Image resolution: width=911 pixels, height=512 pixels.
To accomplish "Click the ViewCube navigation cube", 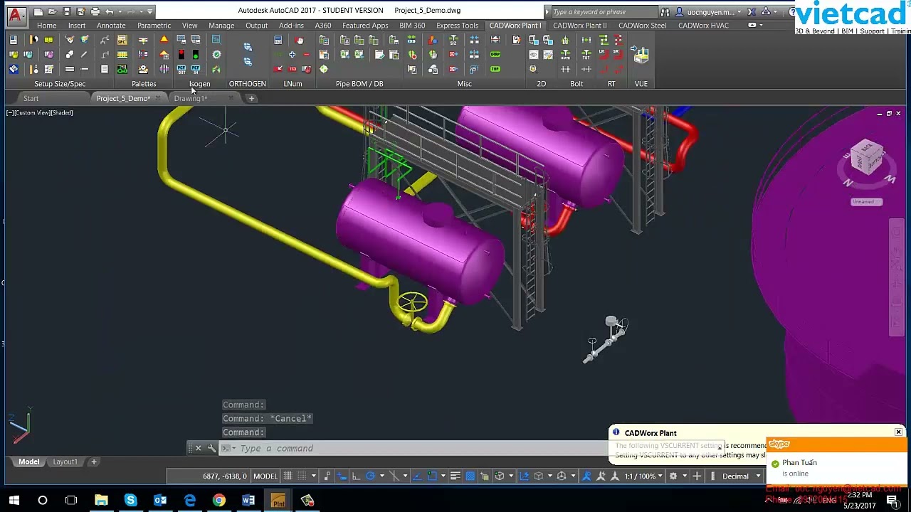I will click(867, 158).
